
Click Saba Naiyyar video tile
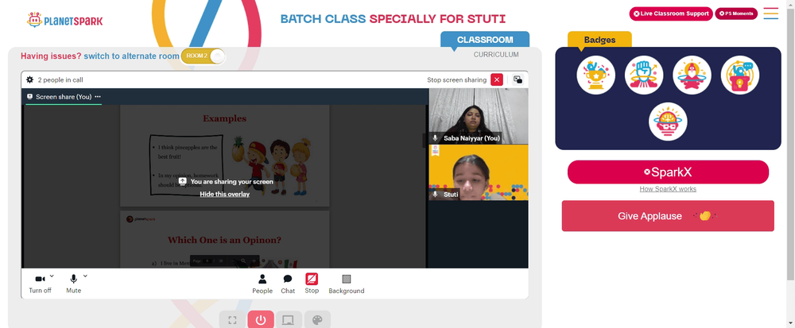point(479,116)
